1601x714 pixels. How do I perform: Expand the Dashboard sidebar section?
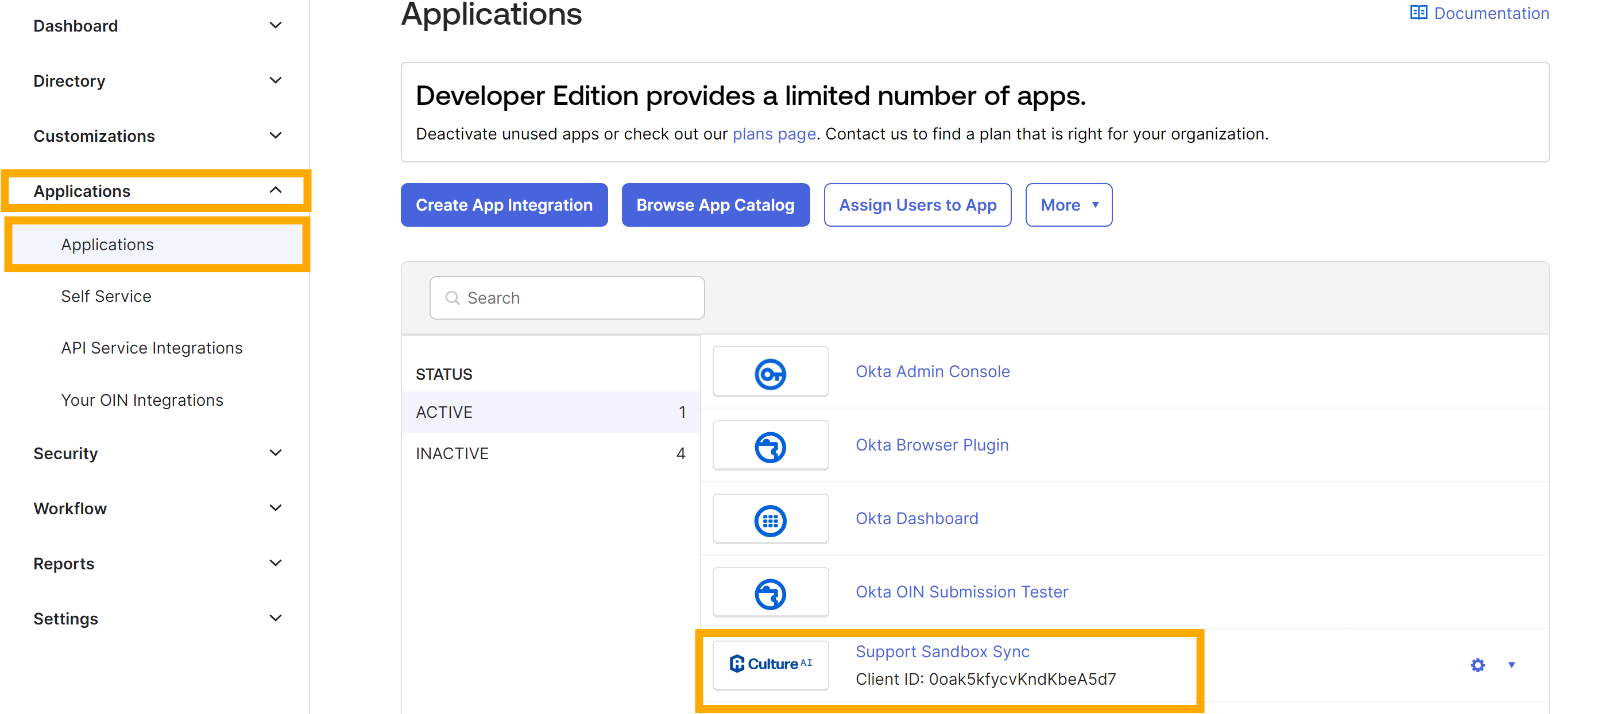(x=275, y=25)
